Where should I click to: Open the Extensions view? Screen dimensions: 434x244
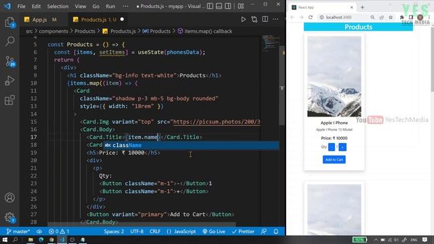[9, 100]
